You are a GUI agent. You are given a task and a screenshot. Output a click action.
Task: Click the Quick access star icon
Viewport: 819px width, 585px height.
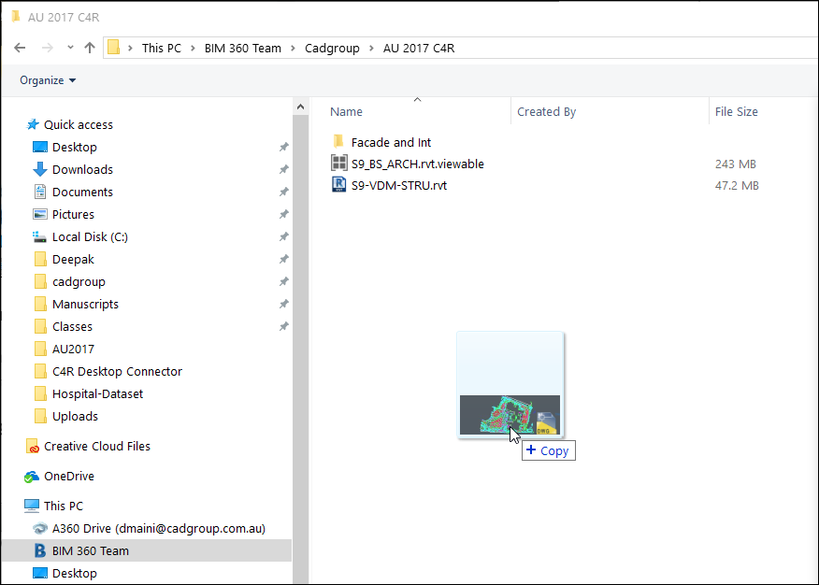pyautogui.click(x=33, y=124)
